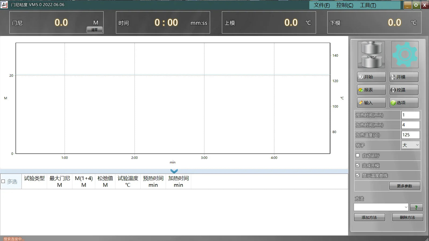Open the 转子 rotor size dropdown
429x241 pixels.
(x=410, y=145)
